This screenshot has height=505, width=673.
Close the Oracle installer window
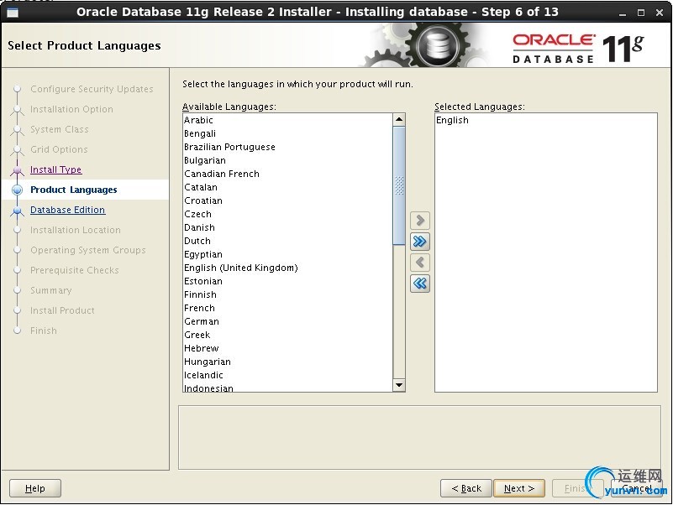[660, 13]
